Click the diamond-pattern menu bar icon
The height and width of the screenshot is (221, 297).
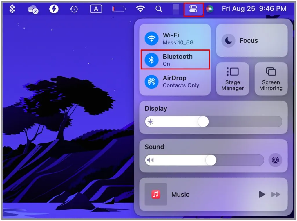[x=12, y=9]
